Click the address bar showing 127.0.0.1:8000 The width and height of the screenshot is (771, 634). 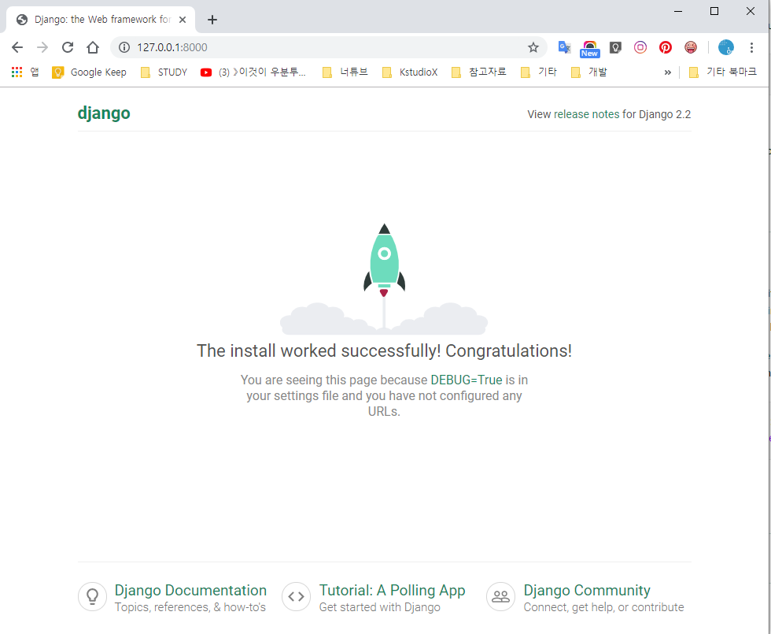315,47
